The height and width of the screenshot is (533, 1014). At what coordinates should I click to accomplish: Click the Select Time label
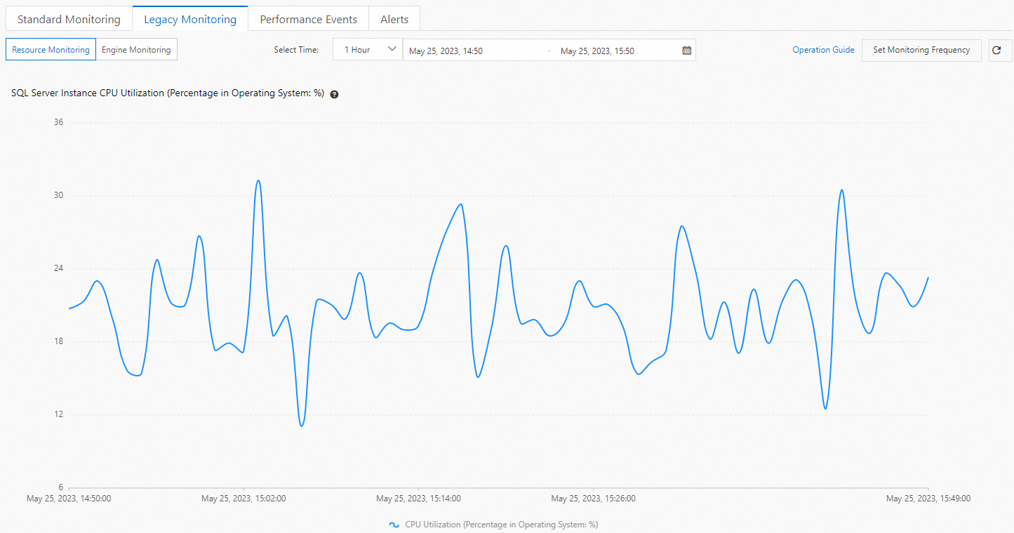(x=296, y=50)
